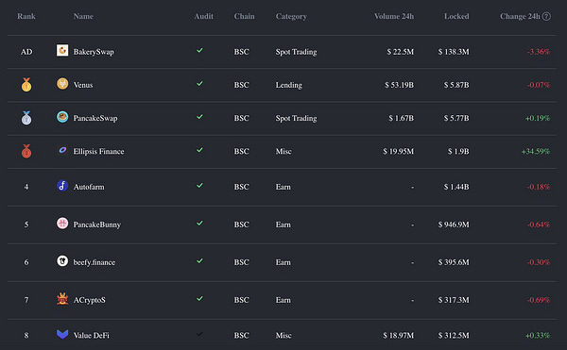The height and width of the screenshot is (350, 567).
Task: Click the Misc category in Ellipsis Finance row
Action: click(x=283, y=152)
